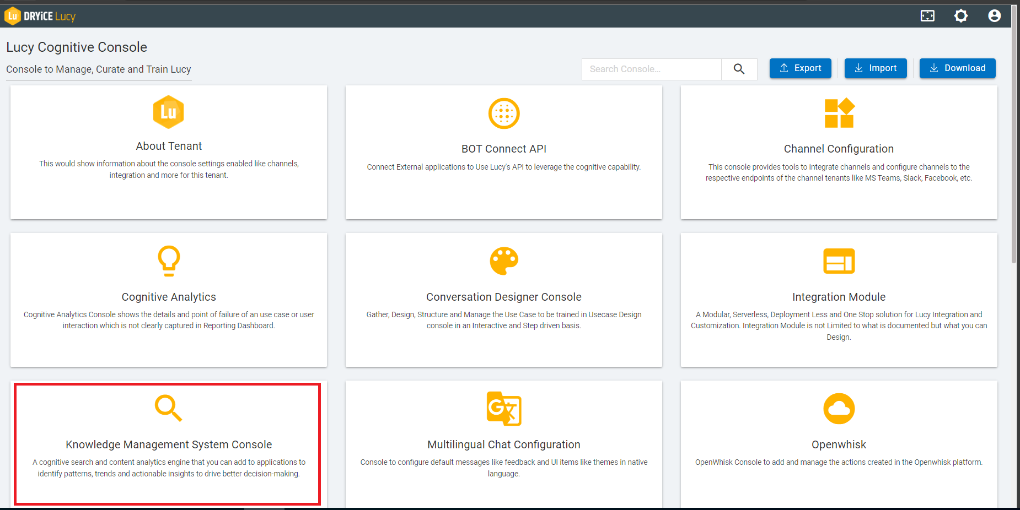Click the Conversation Designer palette icon
The height and width of the screenshot is (510, 1020).
[504, 261]
